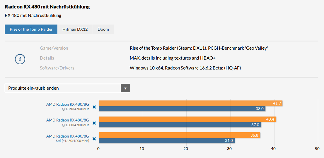Select the Rise of the Tomb Raider tab
324x158 pixels.
(x=31, y=29)
